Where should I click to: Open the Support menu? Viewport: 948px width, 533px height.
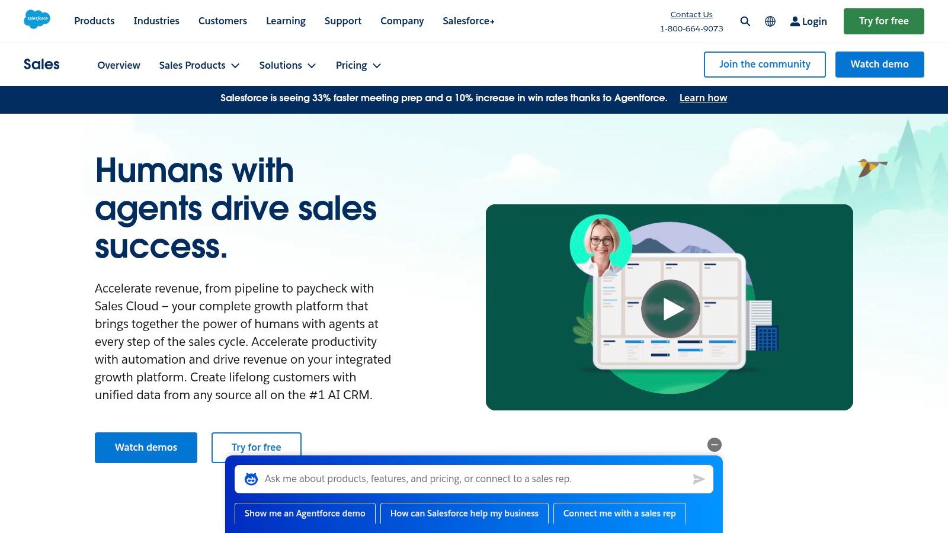(343, 21)
